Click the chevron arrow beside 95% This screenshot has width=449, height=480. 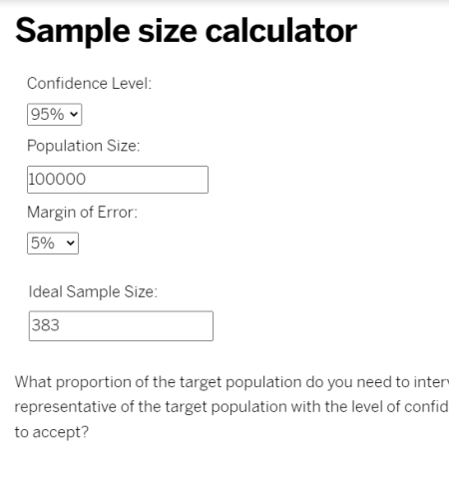click(74, 115)
